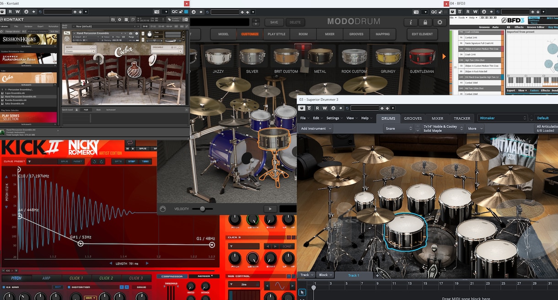Open the MIXER tab in MODO DRUM

[x=329, y=34]
